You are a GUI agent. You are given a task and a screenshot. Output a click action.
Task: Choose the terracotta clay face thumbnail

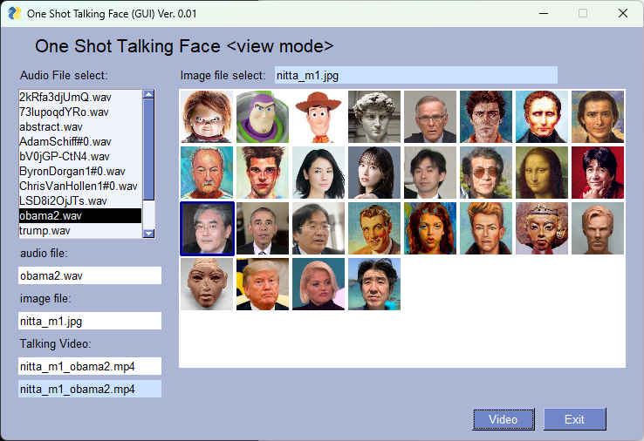207,284
